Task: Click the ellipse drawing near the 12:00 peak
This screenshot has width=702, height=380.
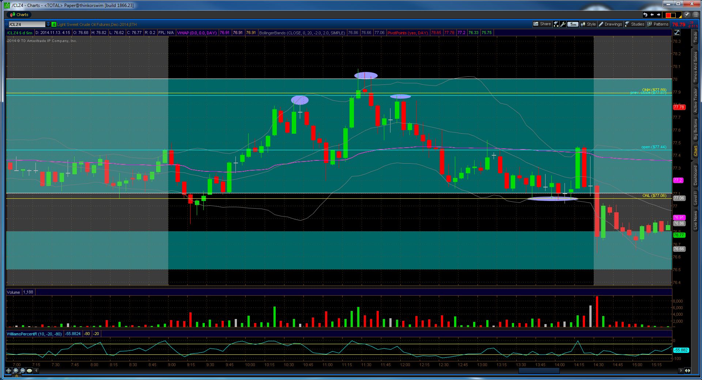Action: (x=400, y=96)
